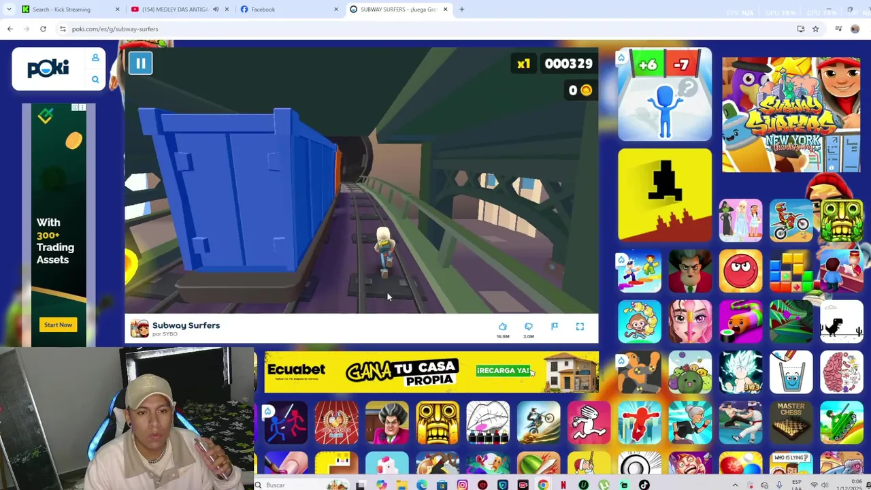Viewport: 871px width, 490px height.
Task: Report the game with flag icon
Action: tap(555, 327)
